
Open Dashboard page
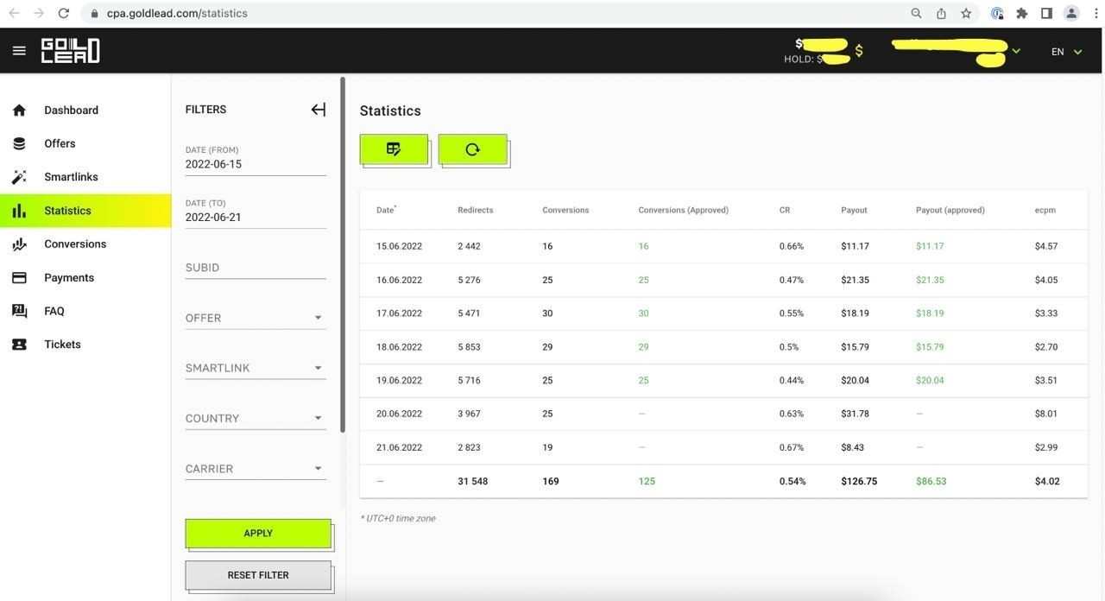point(72,111)
